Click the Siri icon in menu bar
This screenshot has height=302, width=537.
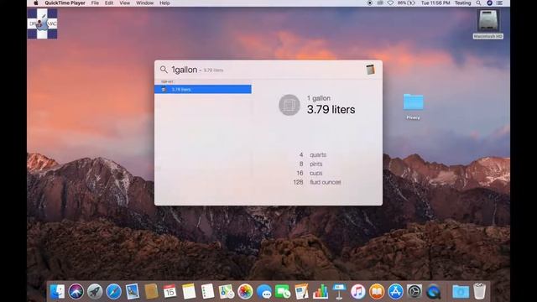click(489, 3)
